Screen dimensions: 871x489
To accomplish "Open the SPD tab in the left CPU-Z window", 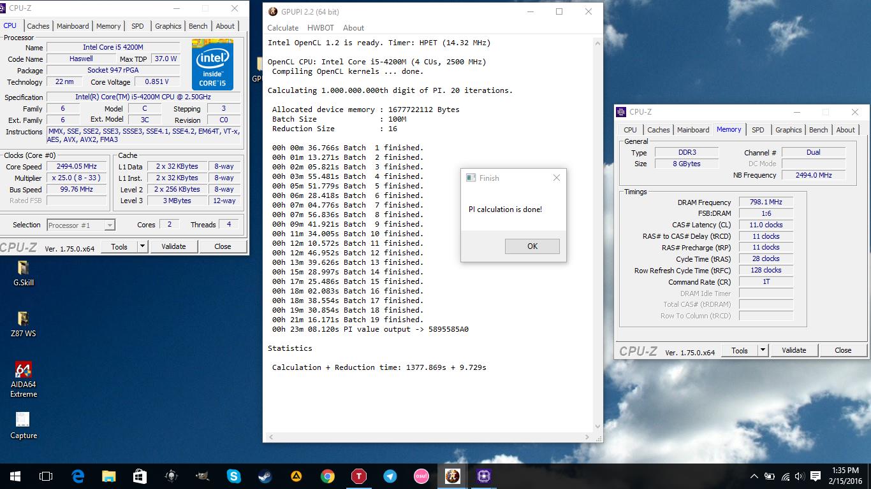I will tap(138, 26).
